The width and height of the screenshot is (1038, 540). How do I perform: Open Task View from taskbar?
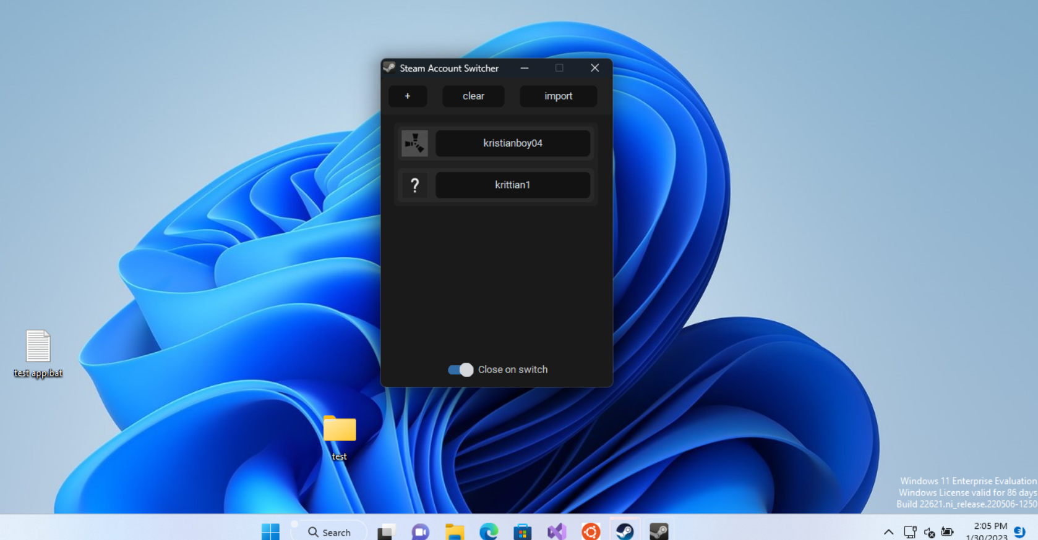[x=387, y=531]
